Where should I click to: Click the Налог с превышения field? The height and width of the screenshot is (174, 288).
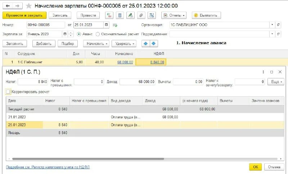click(x=89, y=82)
